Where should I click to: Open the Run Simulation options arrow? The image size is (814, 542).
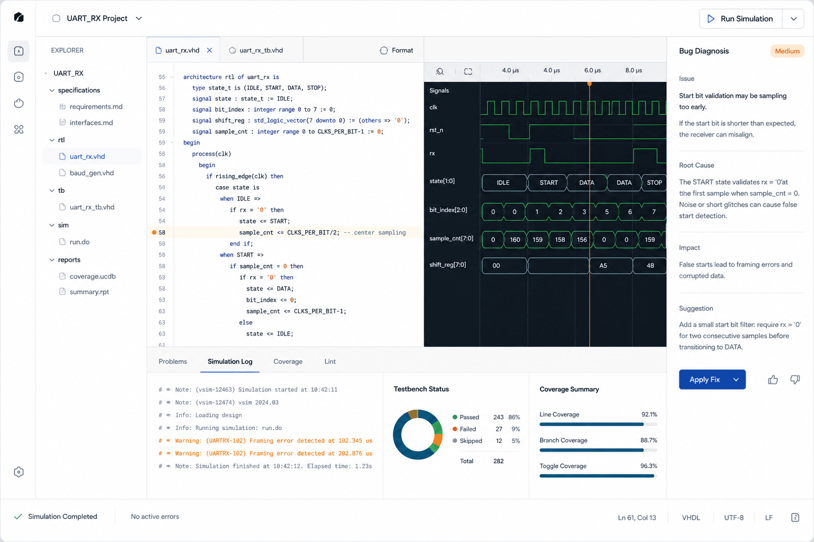point(793,19)
